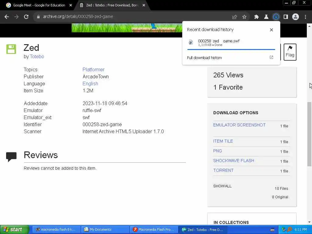This screenshot has width=312, height=234.
Task: Download the SHOCKWAVE FLASH file
Action: pyautogui.click(x=234, y=161)
